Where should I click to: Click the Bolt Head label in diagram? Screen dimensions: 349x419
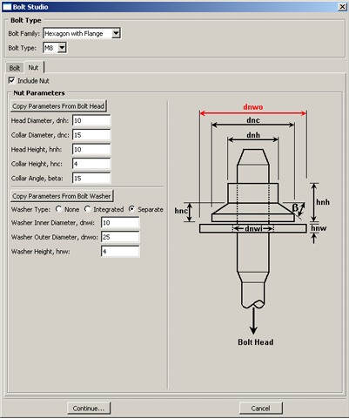tap(256, 342)
